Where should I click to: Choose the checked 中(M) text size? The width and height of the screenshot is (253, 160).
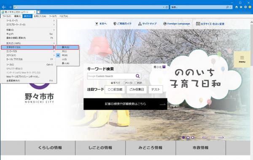67,55
